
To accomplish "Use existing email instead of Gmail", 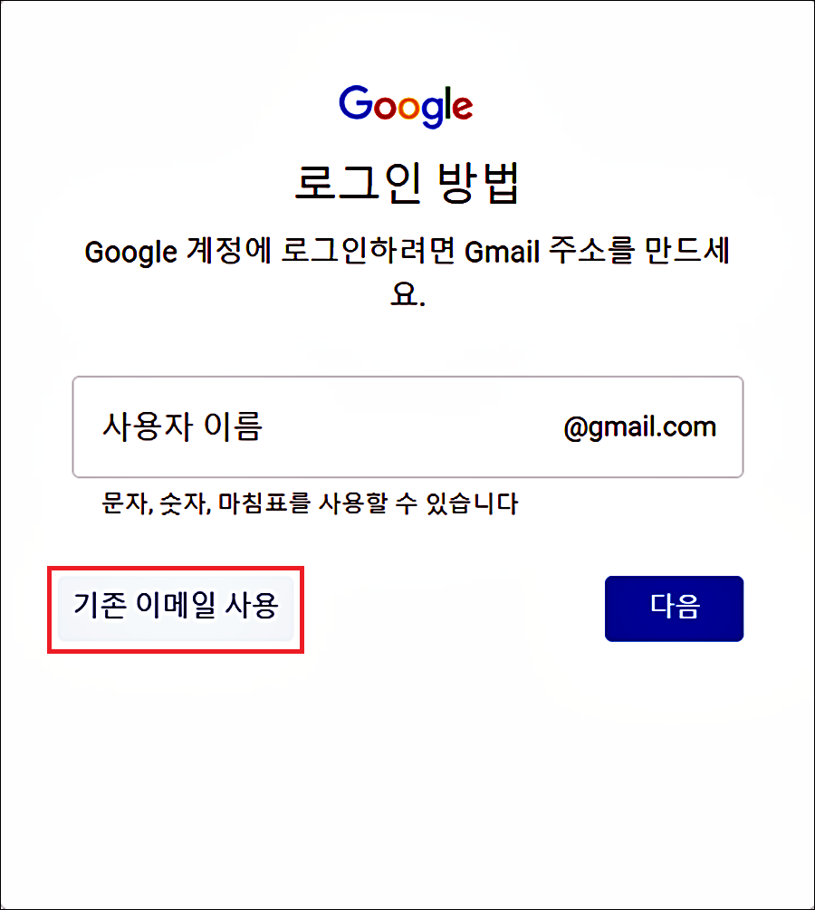I will click(x=176, y=608).
